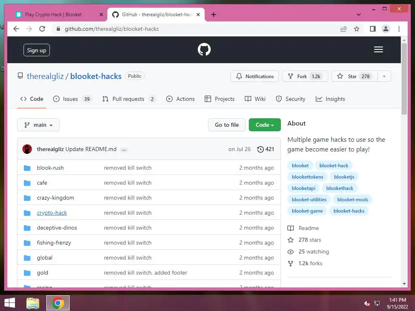Open the blooket-hacks repository name link
The height and width of the screenshot is (311, 415).
coord(96,77)
